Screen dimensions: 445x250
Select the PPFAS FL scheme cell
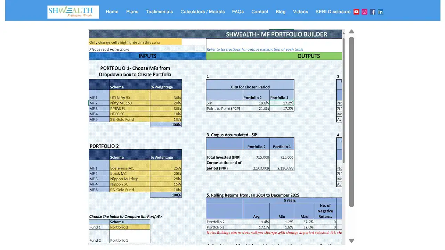(130, 109)
